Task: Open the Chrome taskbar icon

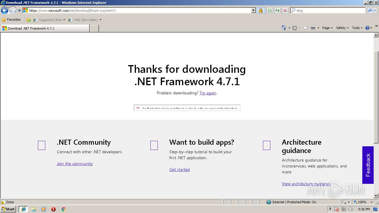Action: coord(63,209)
